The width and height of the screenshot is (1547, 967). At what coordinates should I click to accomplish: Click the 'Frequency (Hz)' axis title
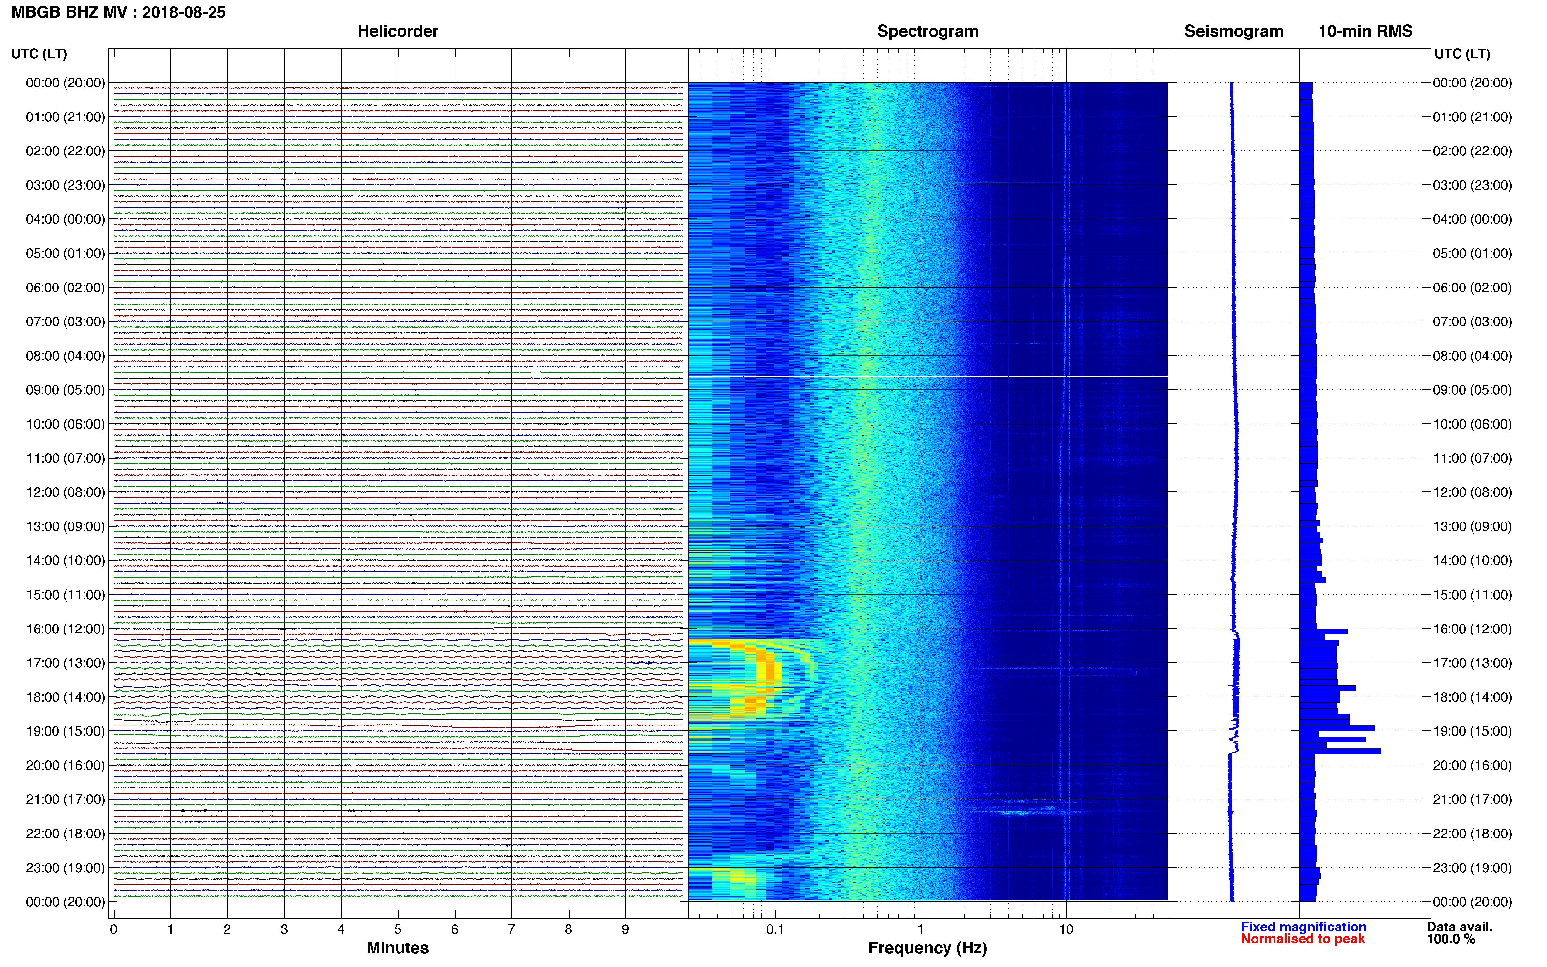(x=927, y=948)
